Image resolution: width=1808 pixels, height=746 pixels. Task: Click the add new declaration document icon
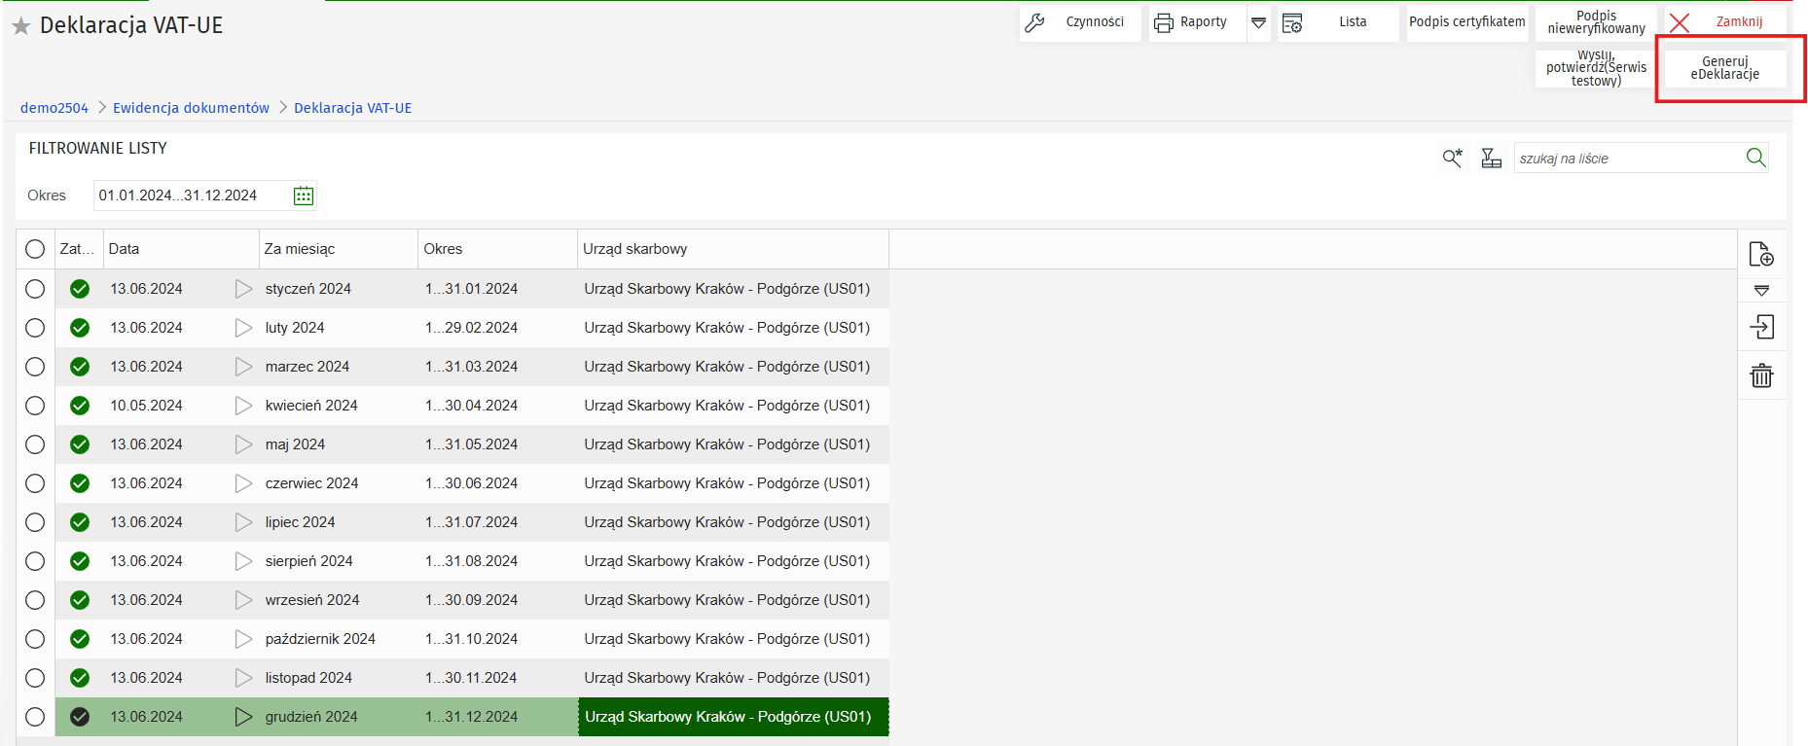tap(1761, 254)
